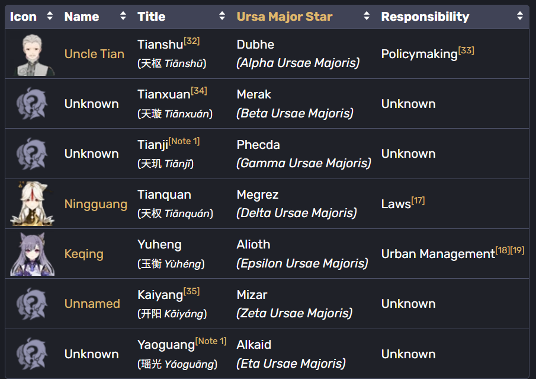Open citation 32 beside Tianshu
This screenshot has width=536, height=379.
pyautogui.click(x=191, y=41)
